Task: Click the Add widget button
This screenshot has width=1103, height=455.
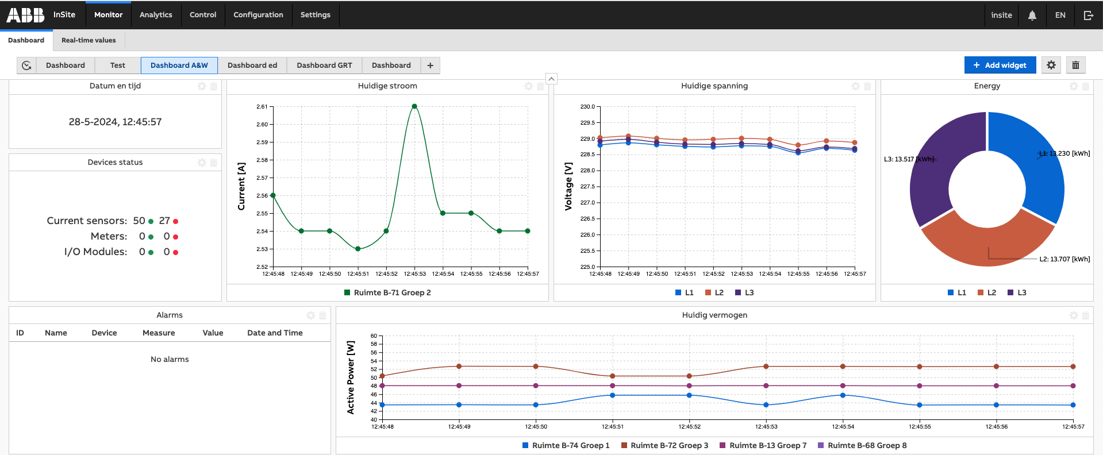Action: click(x=1000, y=65)
